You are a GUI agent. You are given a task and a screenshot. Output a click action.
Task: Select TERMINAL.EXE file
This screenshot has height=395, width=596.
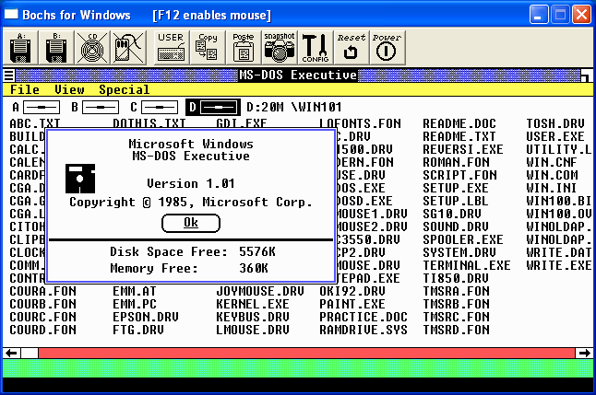467,265
